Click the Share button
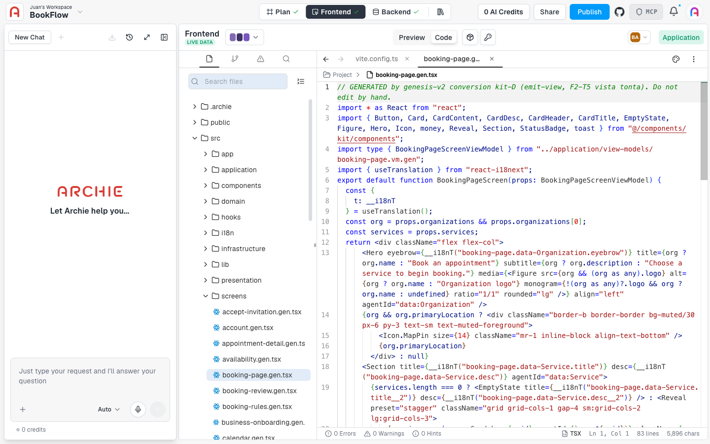This screenshot has height=444, width=710. (x=550, y=12)
